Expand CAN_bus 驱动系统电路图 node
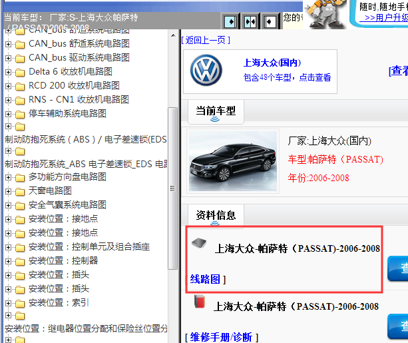 8,58
